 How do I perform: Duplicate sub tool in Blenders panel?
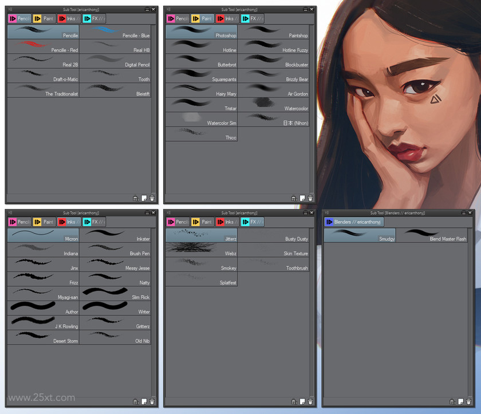(x=460, y=401)
